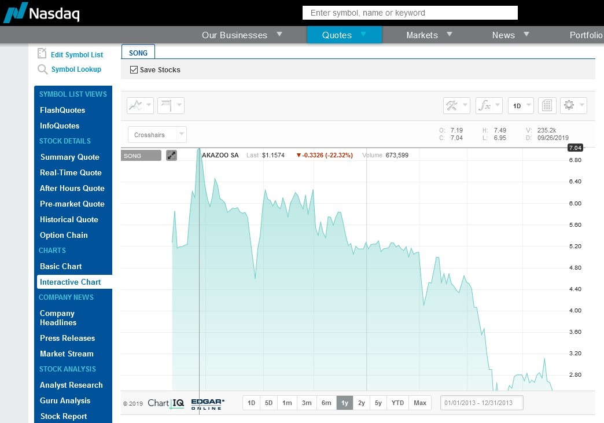Select the 1y range button
The height and width of the screenshot is (423, 604).
point(345,403)
